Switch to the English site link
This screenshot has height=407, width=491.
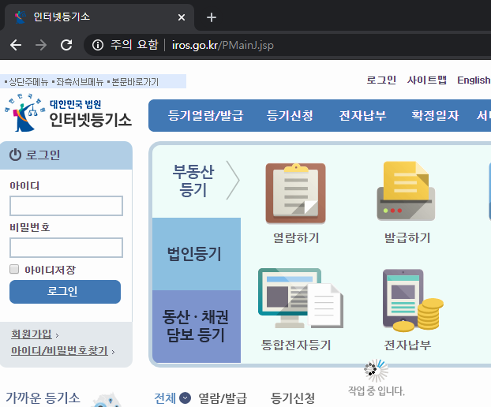pos(474,80)
